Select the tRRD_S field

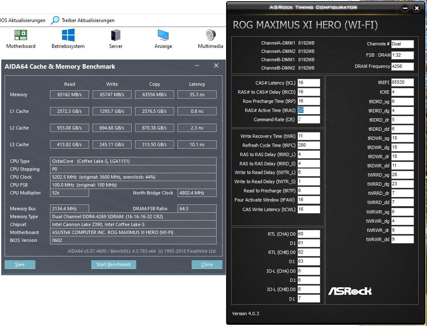click(x=309, y=164)
